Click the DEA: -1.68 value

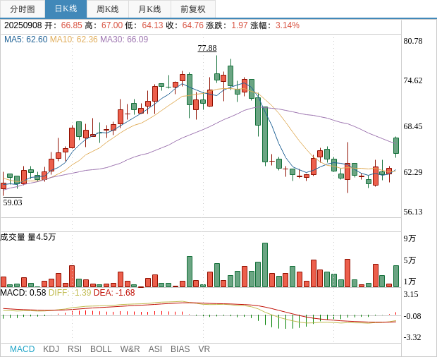click(114, 293)
